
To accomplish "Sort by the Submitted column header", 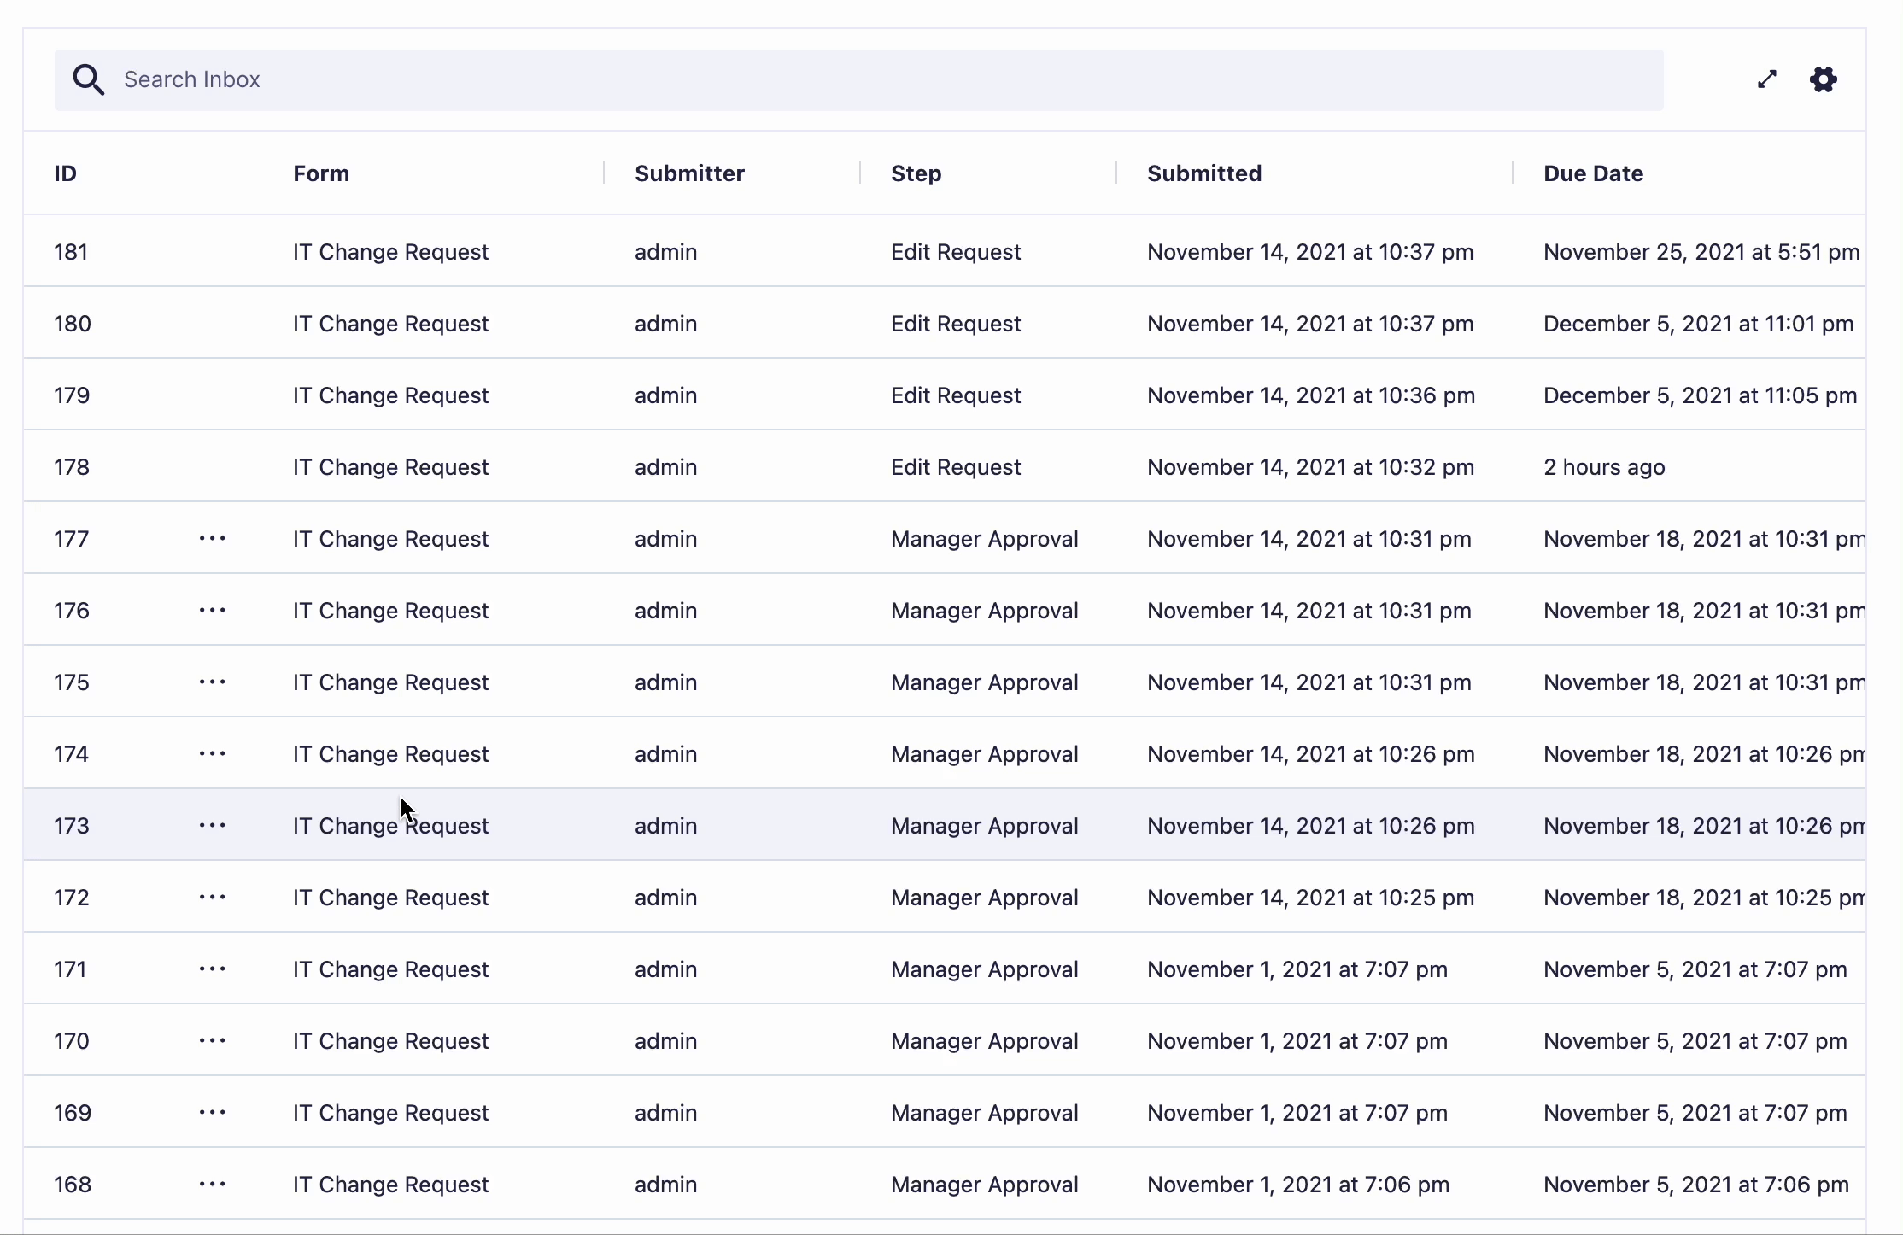I will pyautogui.click(x=1203, y=173).
